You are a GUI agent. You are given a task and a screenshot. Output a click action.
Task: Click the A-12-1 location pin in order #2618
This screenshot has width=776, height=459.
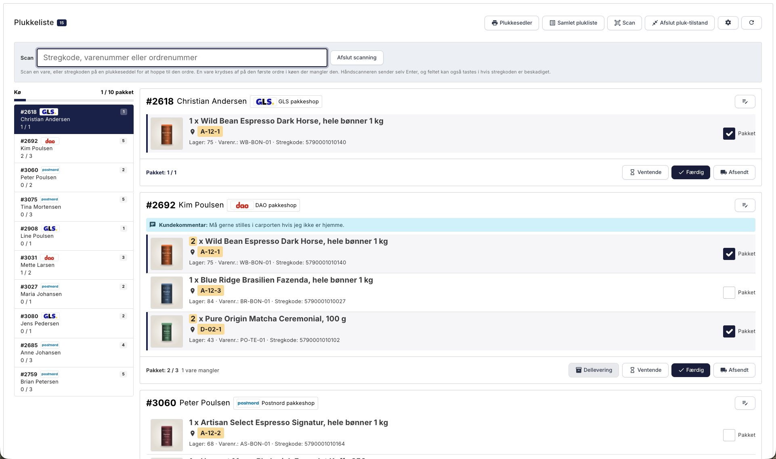click(x=193, y=132)
